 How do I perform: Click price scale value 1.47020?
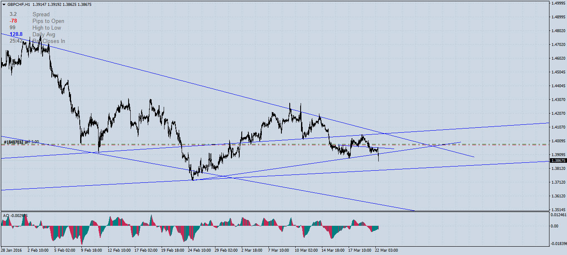pyautogui.click(x=558, y=45)
